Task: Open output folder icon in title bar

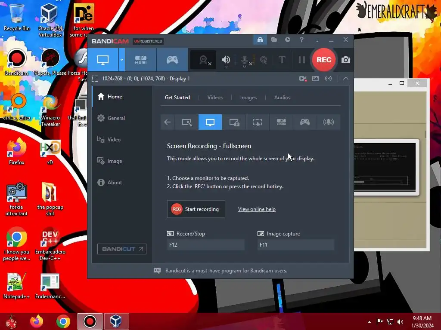Action: click(274, 40)
